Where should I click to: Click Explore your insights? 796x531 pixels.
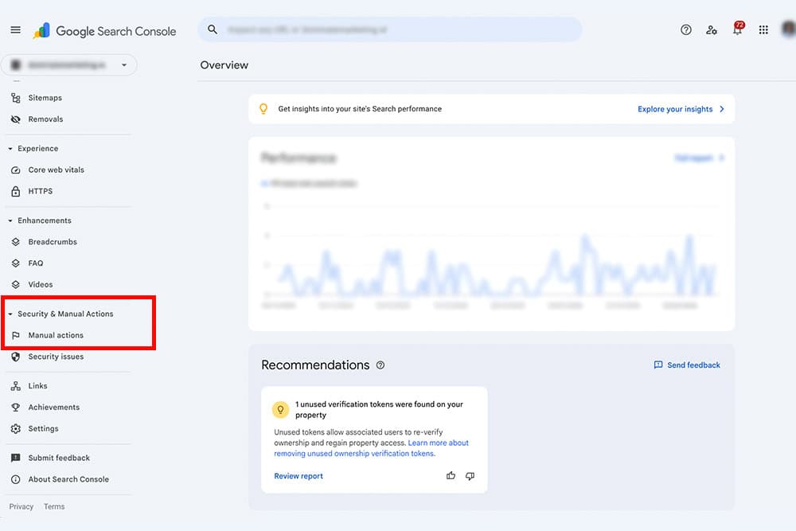click(x=675, y=109)
